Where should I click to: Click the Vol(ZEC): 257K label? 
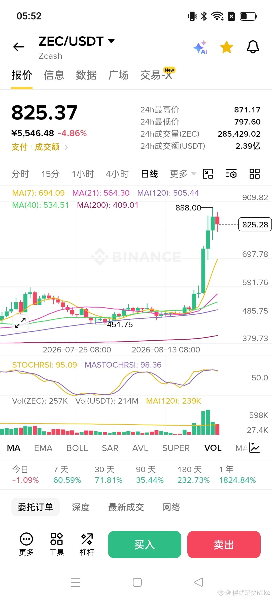pyautogui.click(x=40, y=401)
